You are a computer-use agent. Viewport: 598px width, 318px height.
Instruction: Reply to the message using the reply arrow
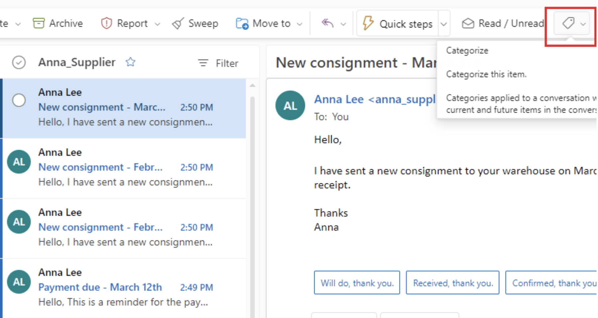[327, 23]
